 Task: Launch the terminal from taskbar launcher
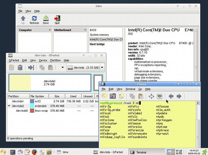[13, 152]
